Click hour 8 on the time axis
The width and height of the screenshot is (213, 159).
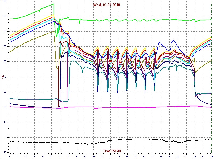[77, 156]
